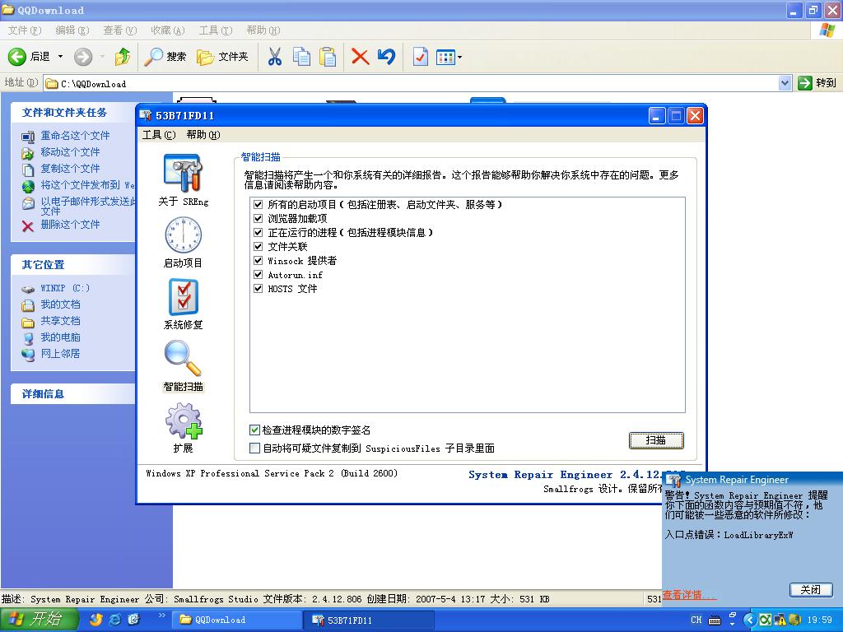
Task: Open 工具(C) menu in SREng
Action: pyautogui.click(x=159, y=134)
